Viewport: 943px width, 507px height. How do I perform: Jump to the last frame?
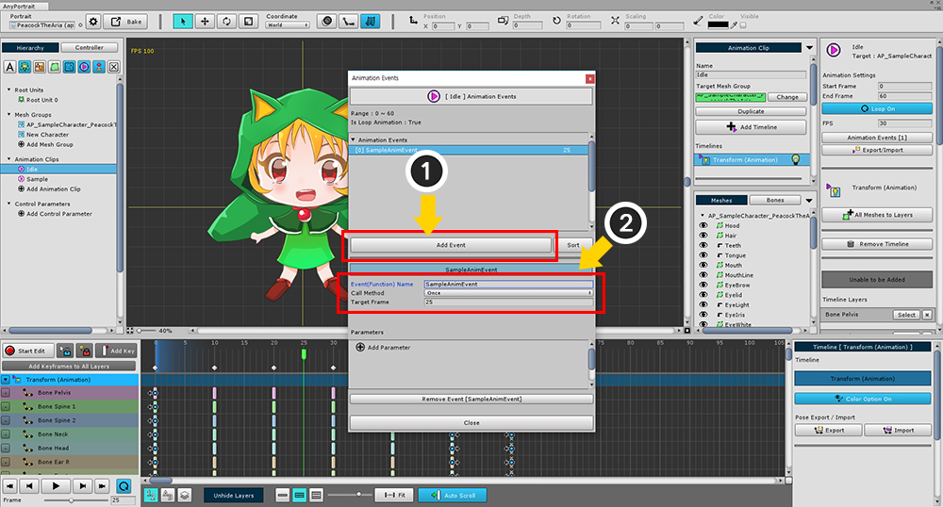[102, 486]
